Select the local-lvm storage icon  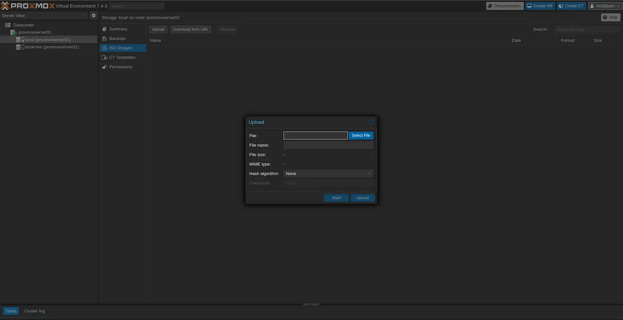pyautogui.click(x=20, y=47)
